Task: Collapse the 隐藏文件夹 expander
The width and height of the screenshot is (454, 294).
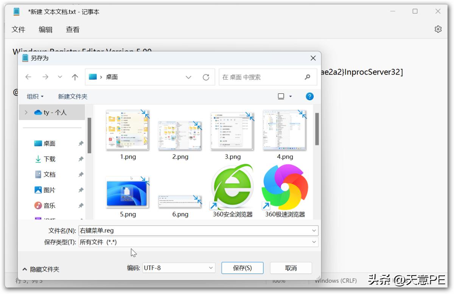Action: pyautogui.click(x=41, y=269)
